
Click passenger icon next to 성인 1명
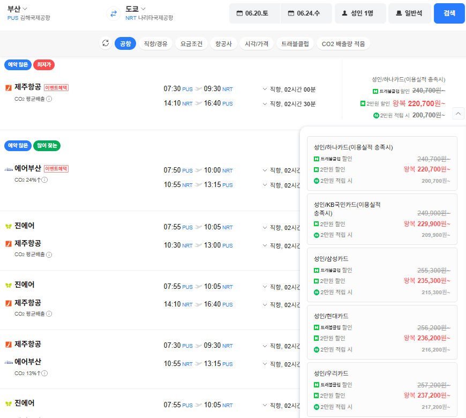tap(345, 13)
